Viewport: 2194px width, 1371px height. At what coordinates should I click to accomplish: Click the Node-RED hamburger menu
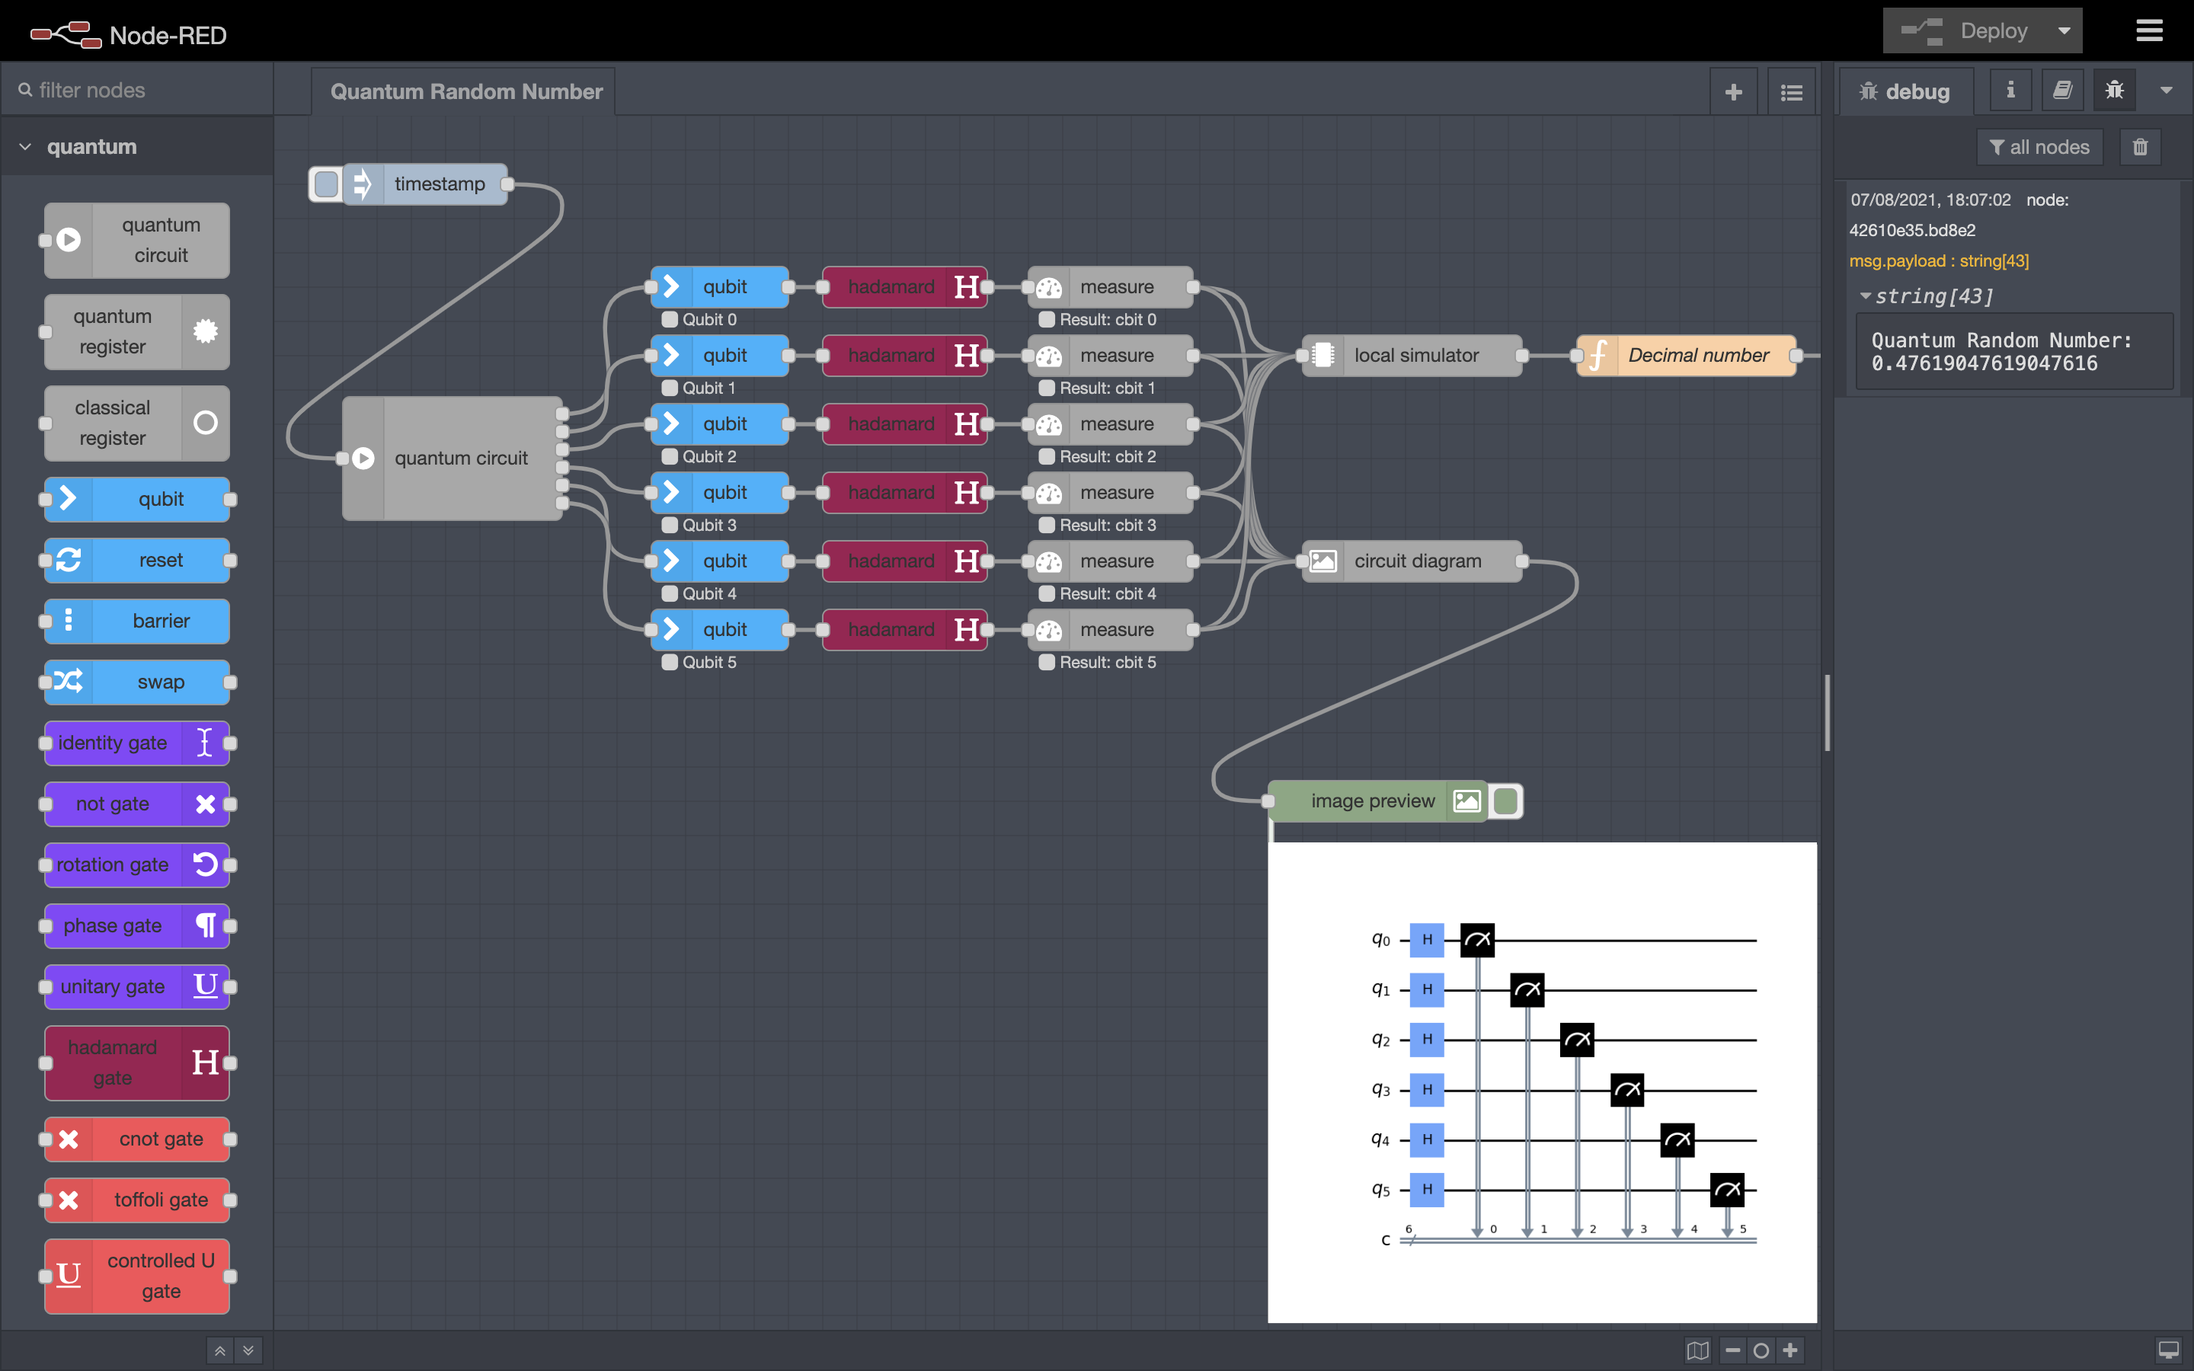[2150, 30]
